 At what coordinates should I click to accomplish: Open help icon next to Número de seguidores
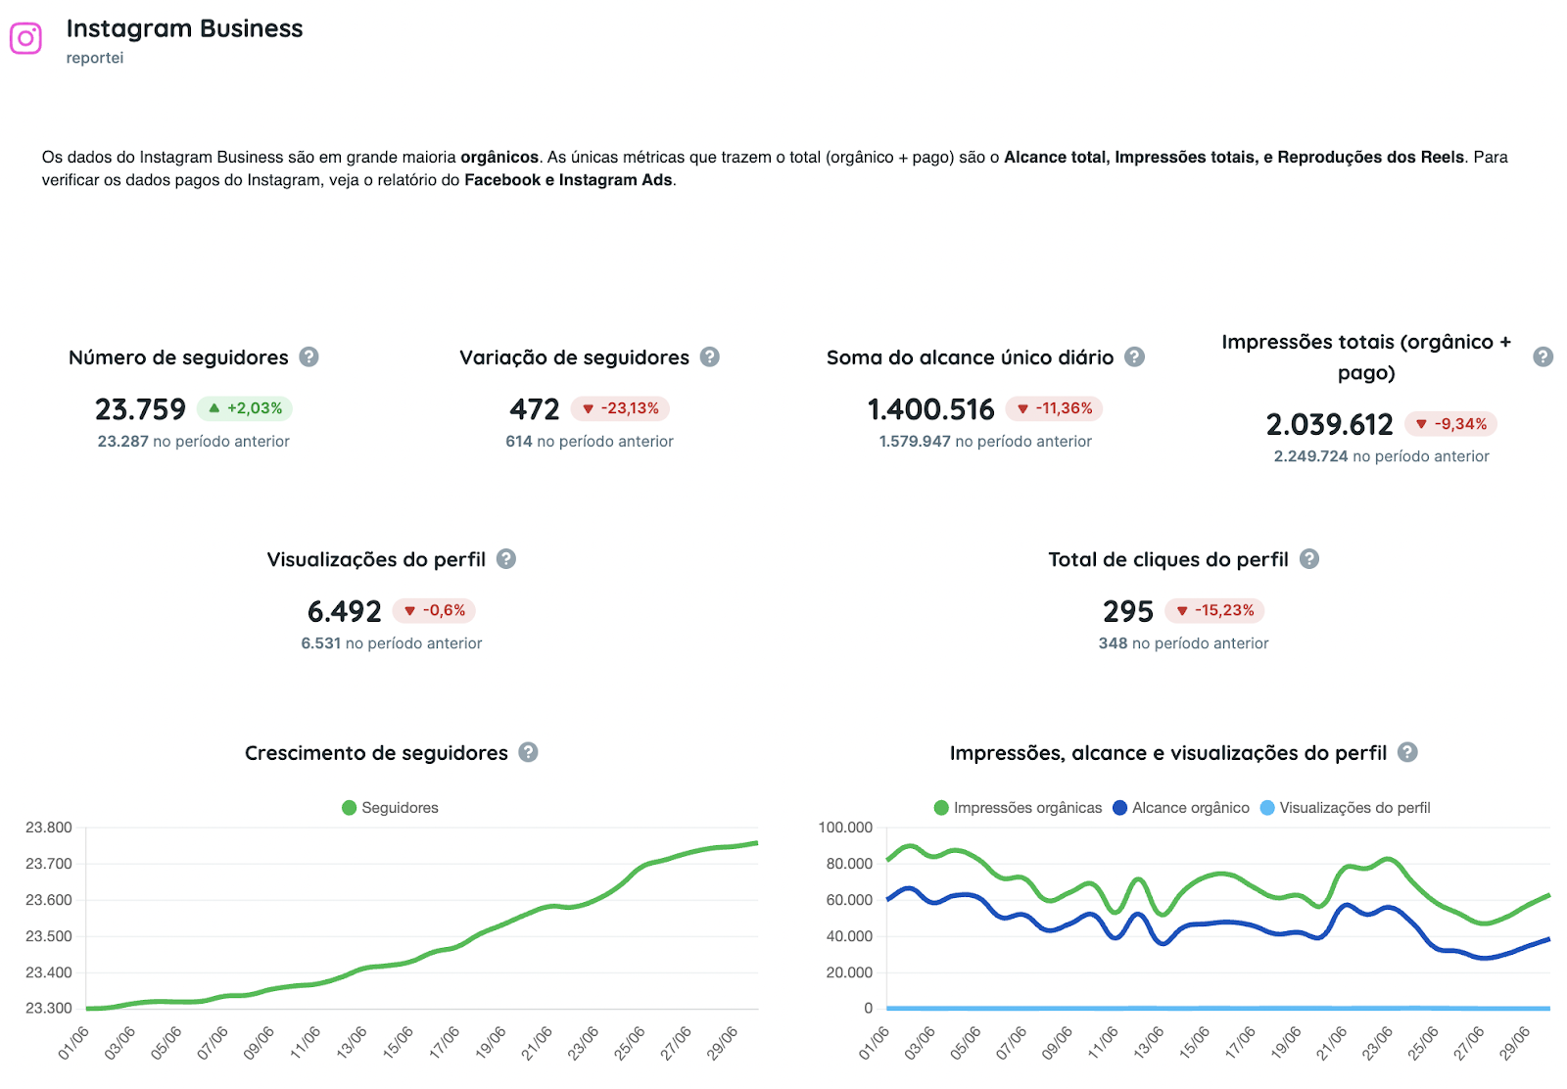309,356
